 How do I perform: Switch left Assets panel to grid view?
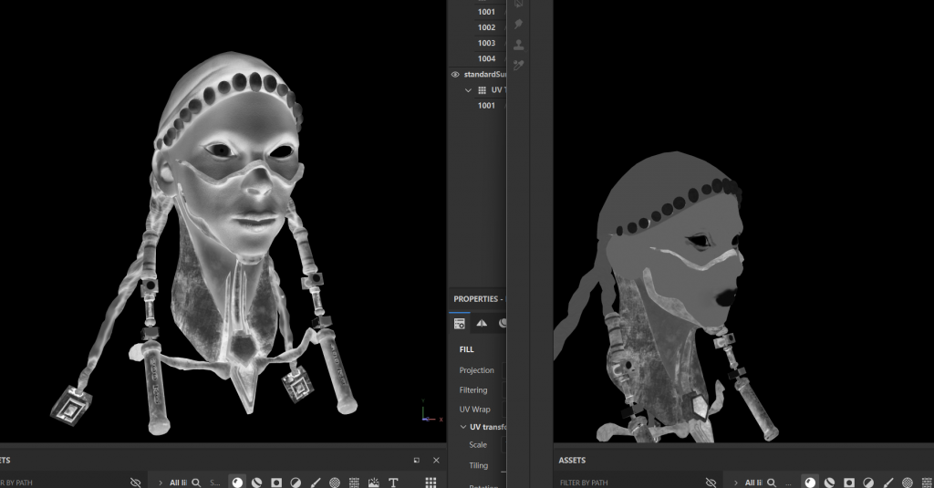coord(431,483)
